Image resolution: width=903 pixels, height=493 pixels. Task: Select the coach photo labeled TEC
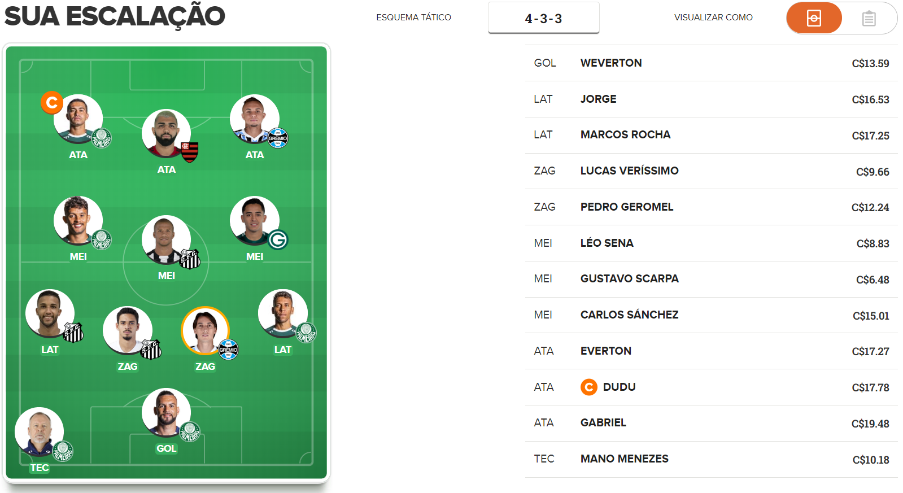pos(39,432)
